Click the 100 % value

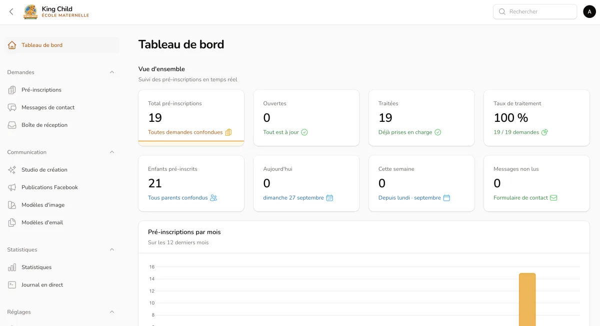[511, 118]
